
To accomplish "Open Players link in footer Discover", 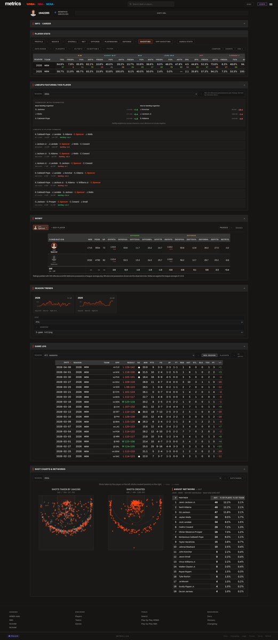I will pos(78,617).
